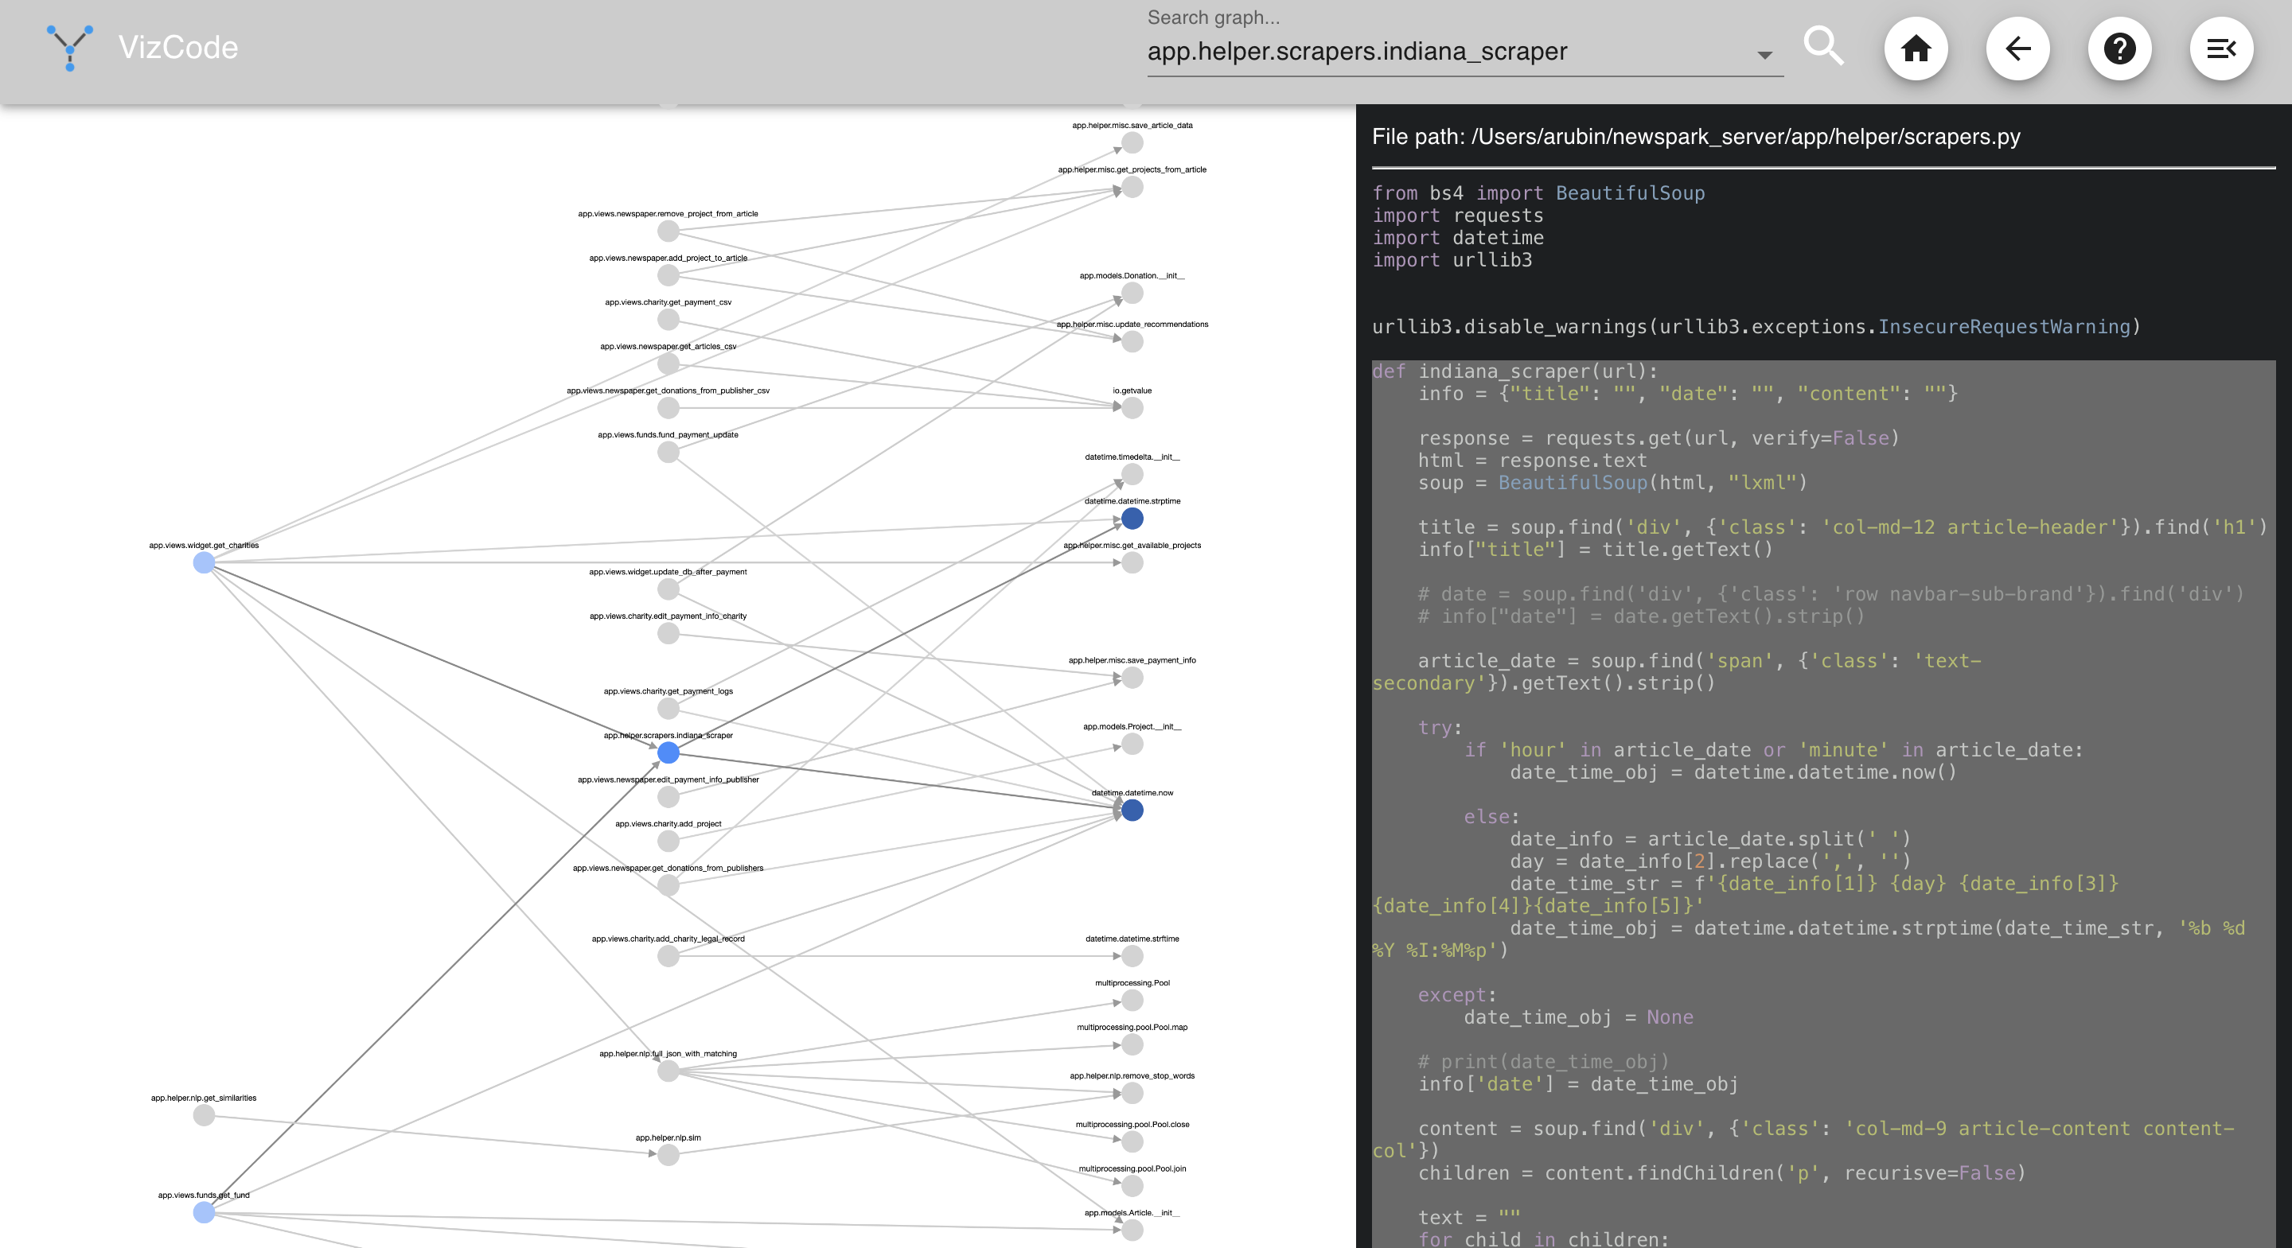Screen dimensions: 2292x1248
Task: Select the multiprocessing.Pool node
Action: [x=1132, y=1000]
